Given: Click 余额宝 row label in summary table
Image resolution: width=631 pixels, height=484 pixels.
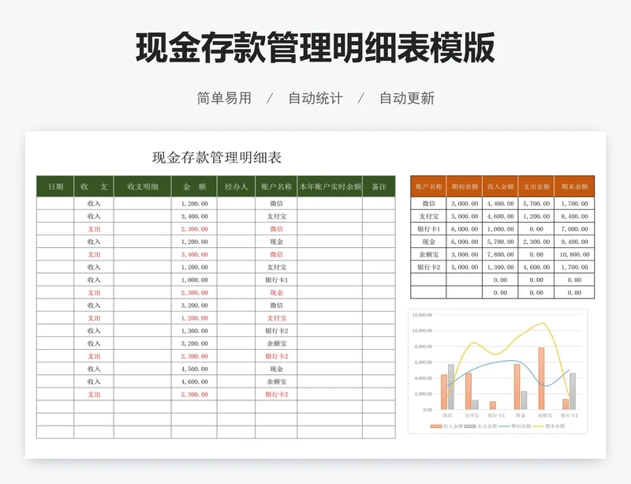Looking at the screenshot, I should coord(428,254).
